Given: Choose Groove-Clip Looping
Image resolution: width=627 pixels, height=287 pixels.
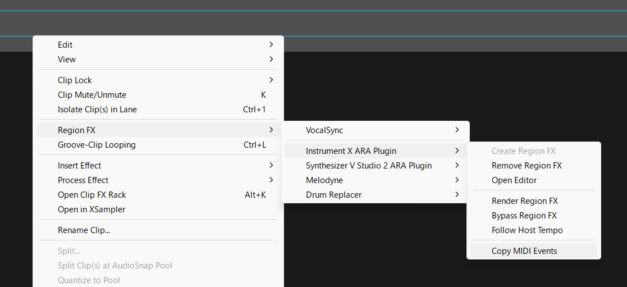Looking at the screenshot, I should click(x=158, y=145).
